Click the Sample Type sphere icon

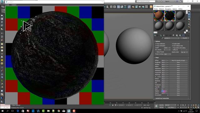[189, 12]
